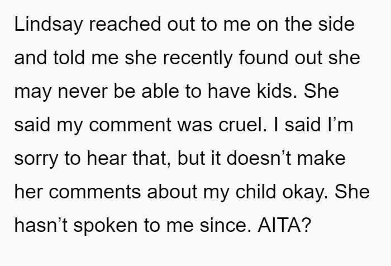Screen dimensions: 391x266
Task: Click the word "spoken" in the last line
Action: [x=106, y=226]
